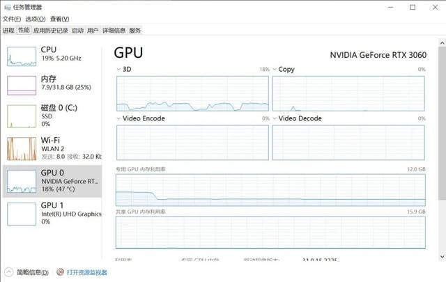
Task: Expand the 3D graph engine dropdown
Action: (x=118, y=70)
